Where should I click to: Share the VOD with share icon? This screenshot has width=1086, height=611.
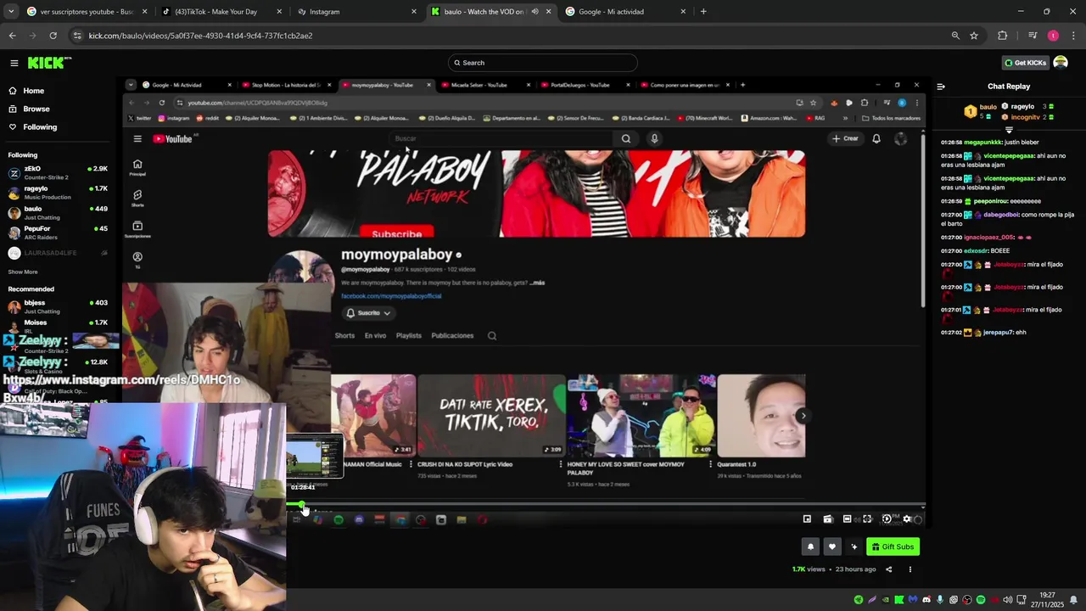(x=888, y=569)
